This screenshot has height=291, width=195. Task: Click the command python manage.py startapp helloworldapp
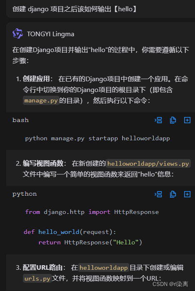[x=97, y=139]
